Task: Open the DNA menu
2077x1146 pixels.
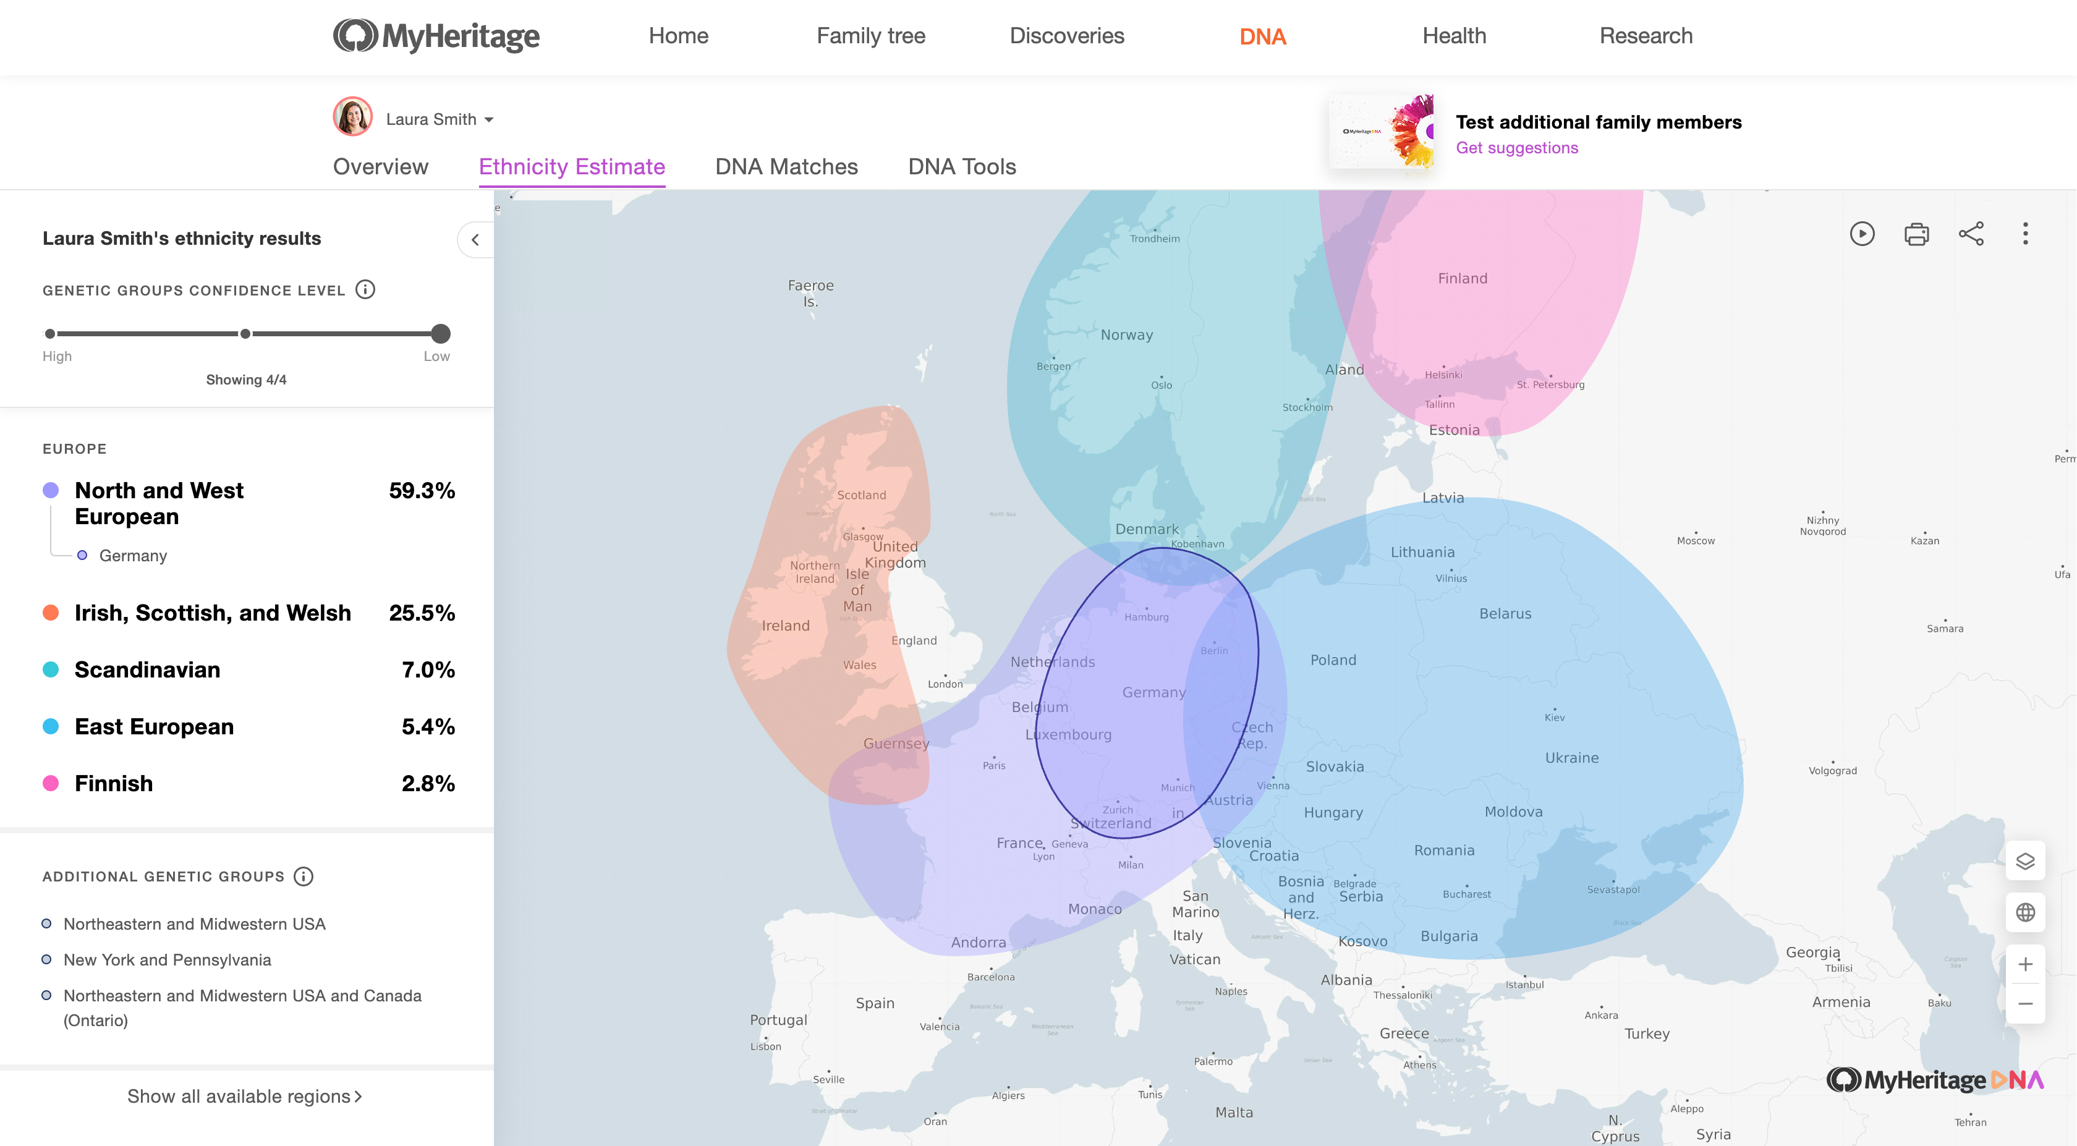Action: click(x=1263, y=36)
